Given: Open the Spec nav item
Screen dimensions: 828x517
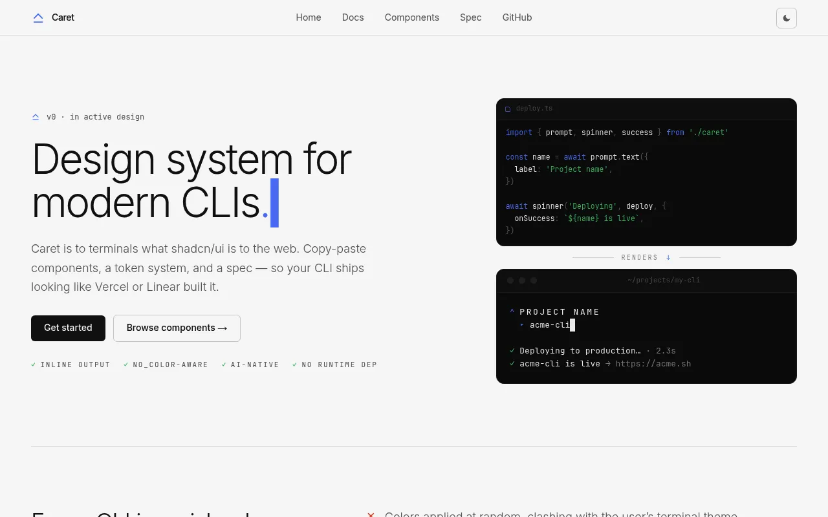Looking at the screenshot, I should [471, 17].
